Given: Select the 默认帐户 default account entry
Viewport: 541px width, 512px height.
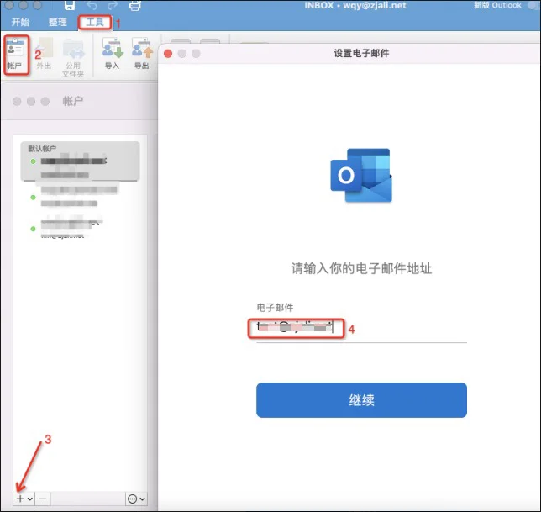Looking at the screenshot, I should [x=80, y=161].
